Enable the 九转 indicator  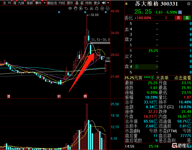pyautogui.click(x=21, y=3)
